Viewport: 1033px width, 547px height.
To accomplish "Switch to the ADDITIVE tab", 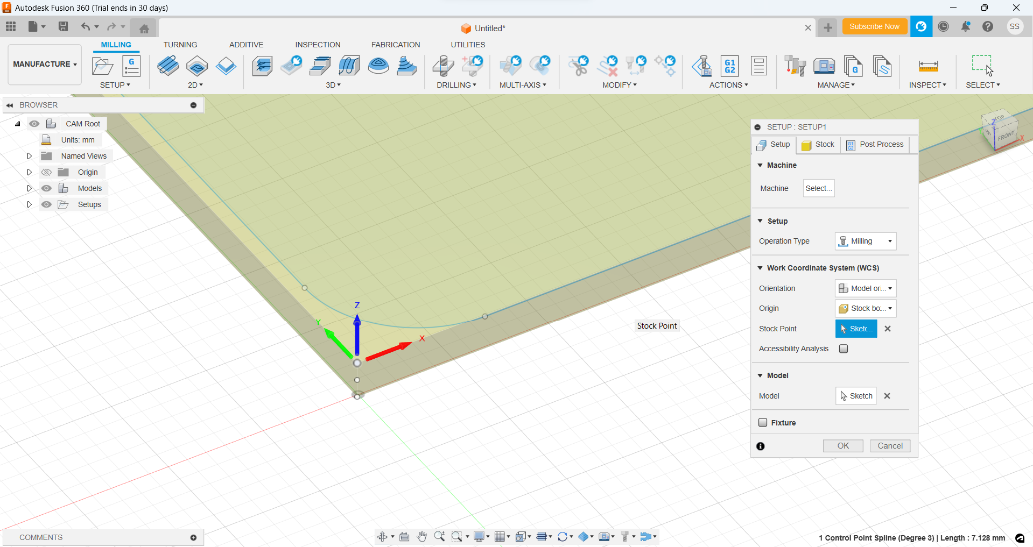I will click(246, 45).
